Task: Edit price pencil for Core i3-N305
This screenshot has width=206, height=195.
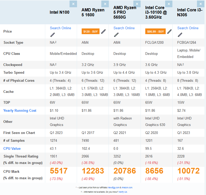Action: [180, 35]
